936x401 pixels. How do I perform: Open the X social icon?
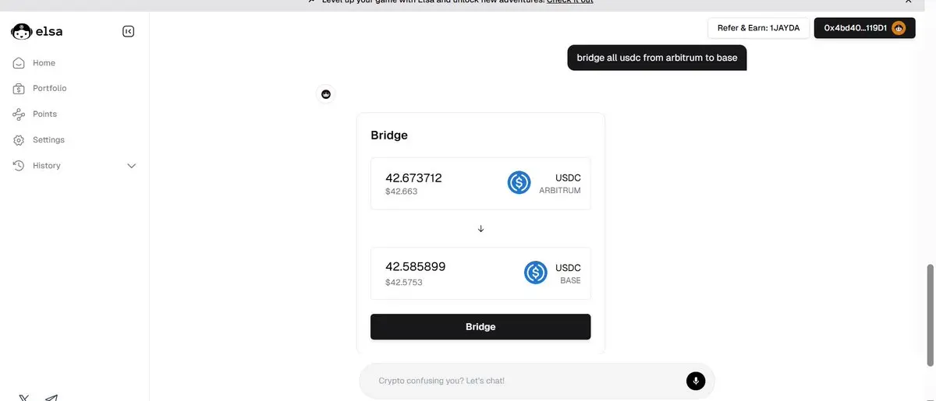pyautogui.click(x=24, y=398)
